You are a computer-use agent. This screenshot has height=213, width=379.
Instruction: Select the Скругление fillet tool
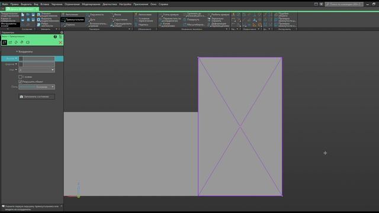point(119,20)
